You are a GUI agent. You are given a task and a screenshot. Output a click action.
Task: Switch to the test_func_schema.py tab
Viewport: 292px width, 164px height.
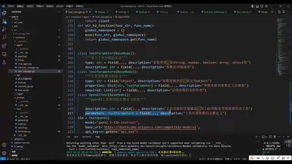(214, 12)
